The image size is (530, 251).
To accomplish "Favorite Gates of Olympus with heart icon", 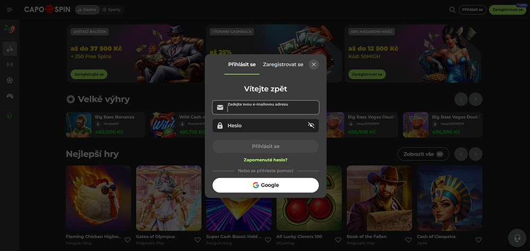I will pyautogui.click(x=198, y=240).
